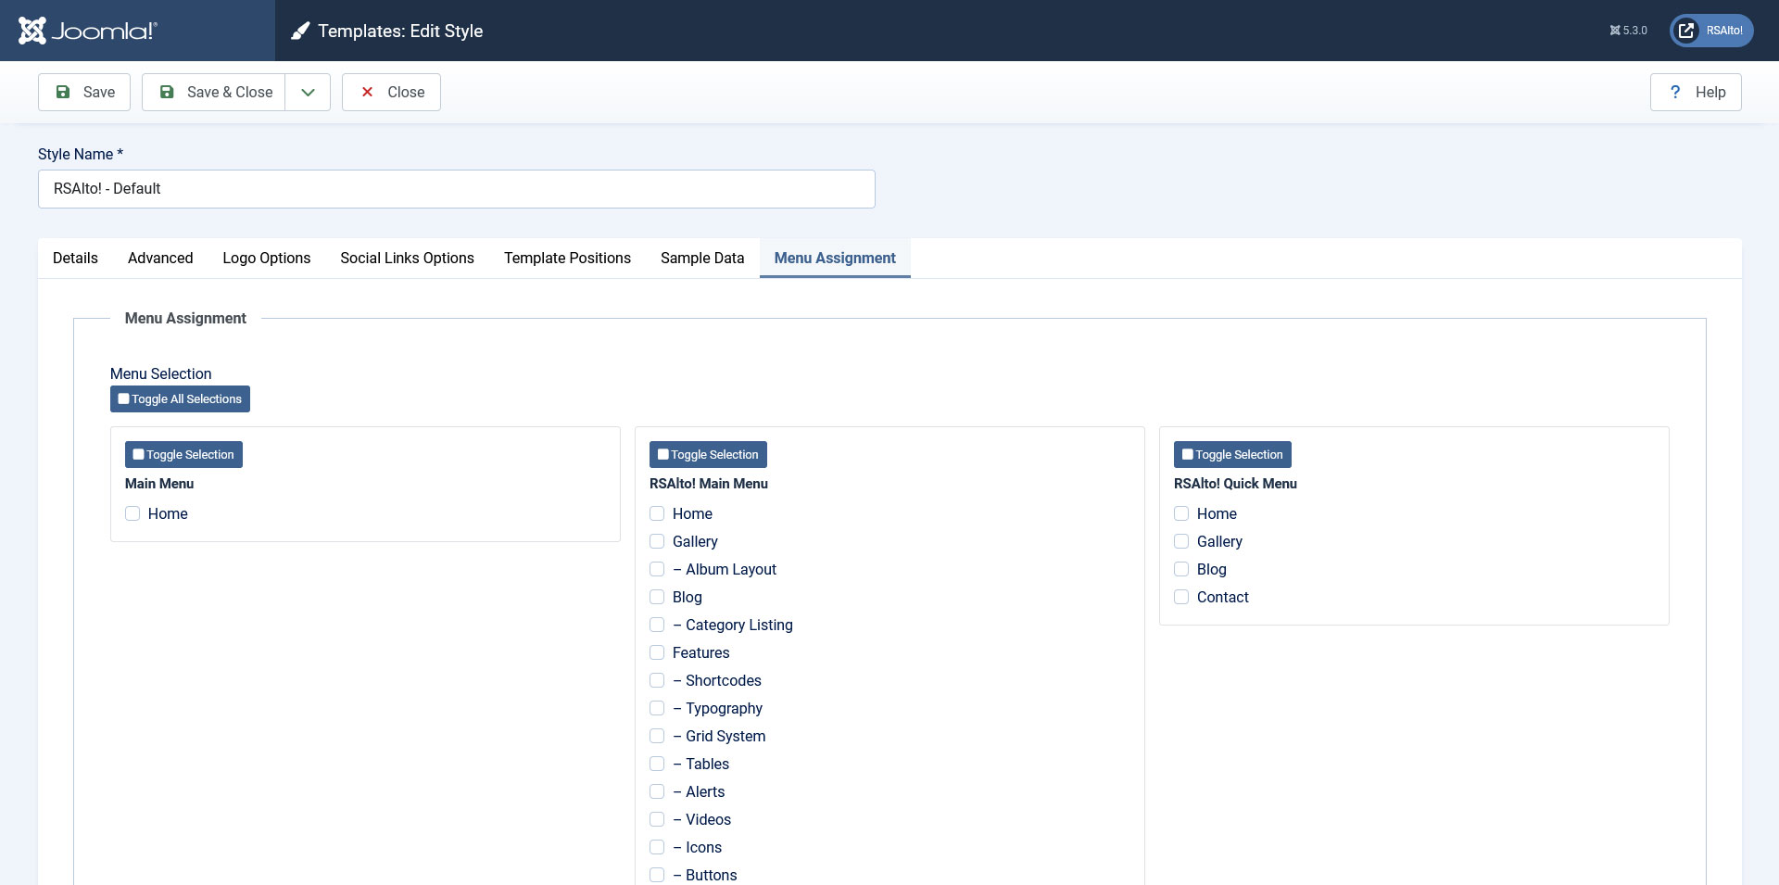Check Gallery under RSAlto! Main Menu
This screenshot has height=885, width=1779.
pyautogui.click(x=657, y=541)
